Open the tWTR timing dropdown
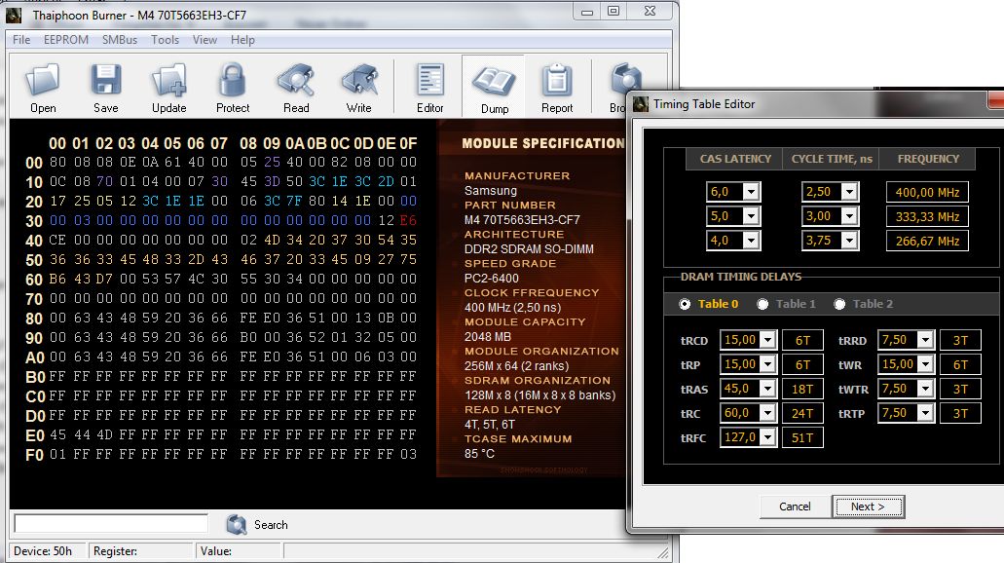The width and height of the screenshot is (1004, 563). pyautogui.click(x=925, y=389)
